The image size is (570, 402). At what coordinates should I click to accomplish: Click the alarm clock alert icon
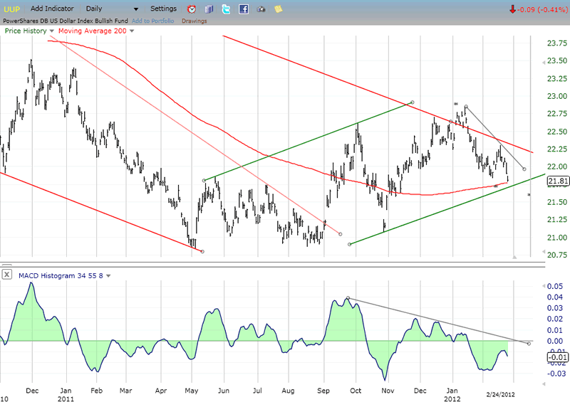[191, 9]
